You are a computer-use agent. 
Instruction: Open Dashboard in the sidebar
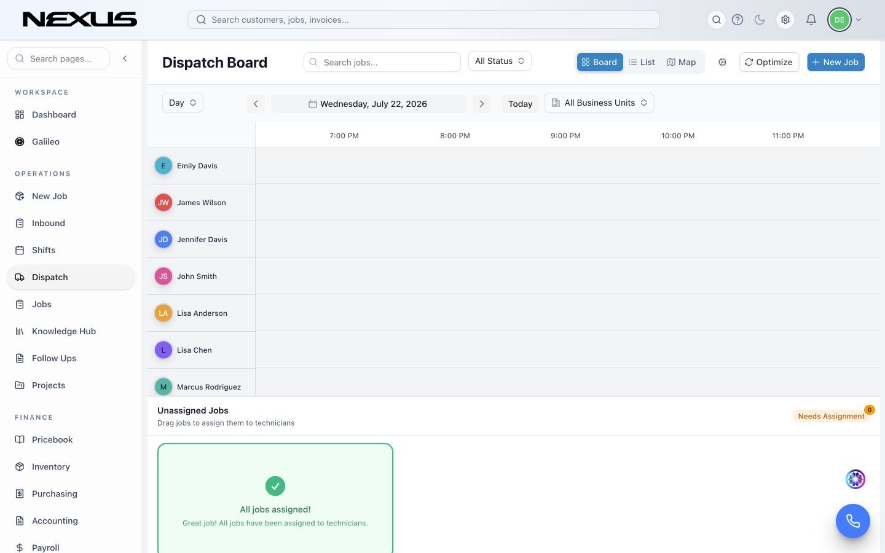pyautogui.click(x=71, y=115)
